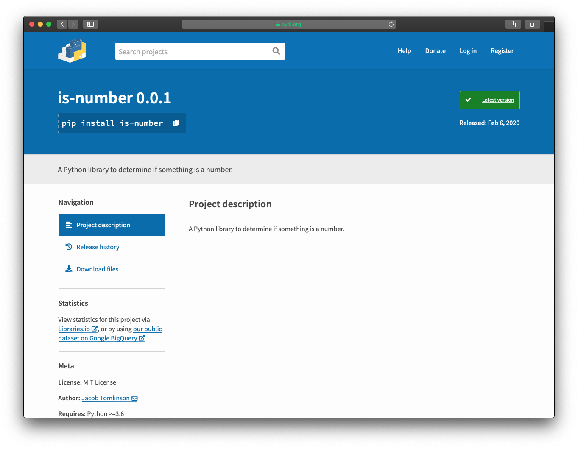The height and width of the screenshot is (449, 578).
Task: Click the external link icon beside Libraries.io
Action: point(94,329)
